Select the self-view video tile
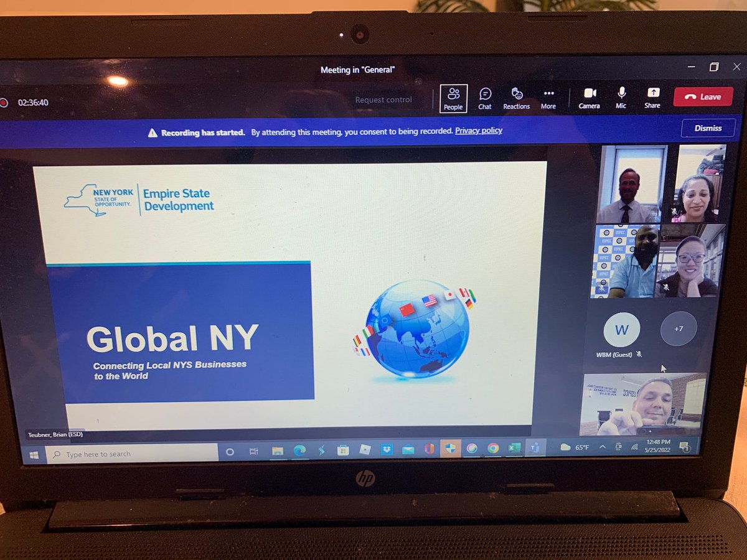The width and height of the screenshot is (747, 560). pyautogui.click(x=643, y=404)
